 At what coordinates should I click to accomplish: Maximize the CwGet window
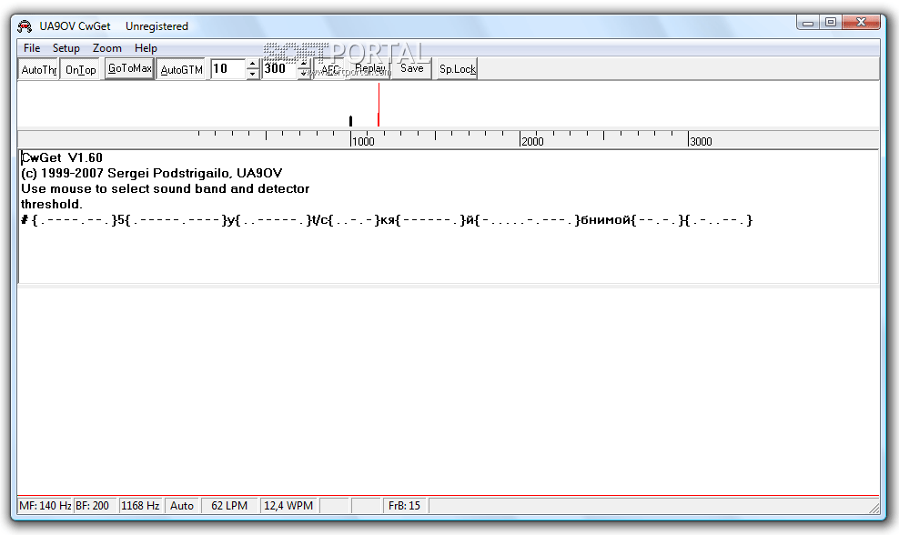[830, 23]
